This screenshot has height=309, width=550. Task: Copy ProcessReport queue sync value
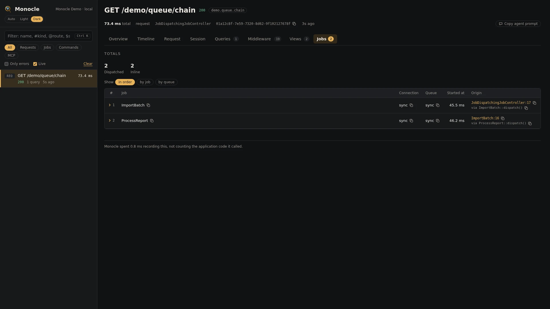(x=438, y=121)
